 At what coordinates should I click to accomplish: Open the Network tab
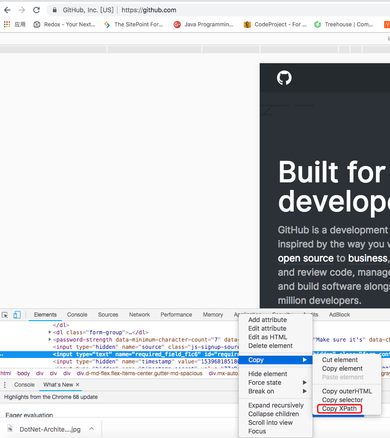[x=139, y=315]
